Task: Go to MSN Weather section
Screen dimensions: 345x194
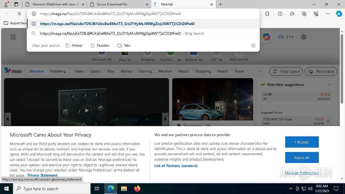Action: click(x=165, y=71)
